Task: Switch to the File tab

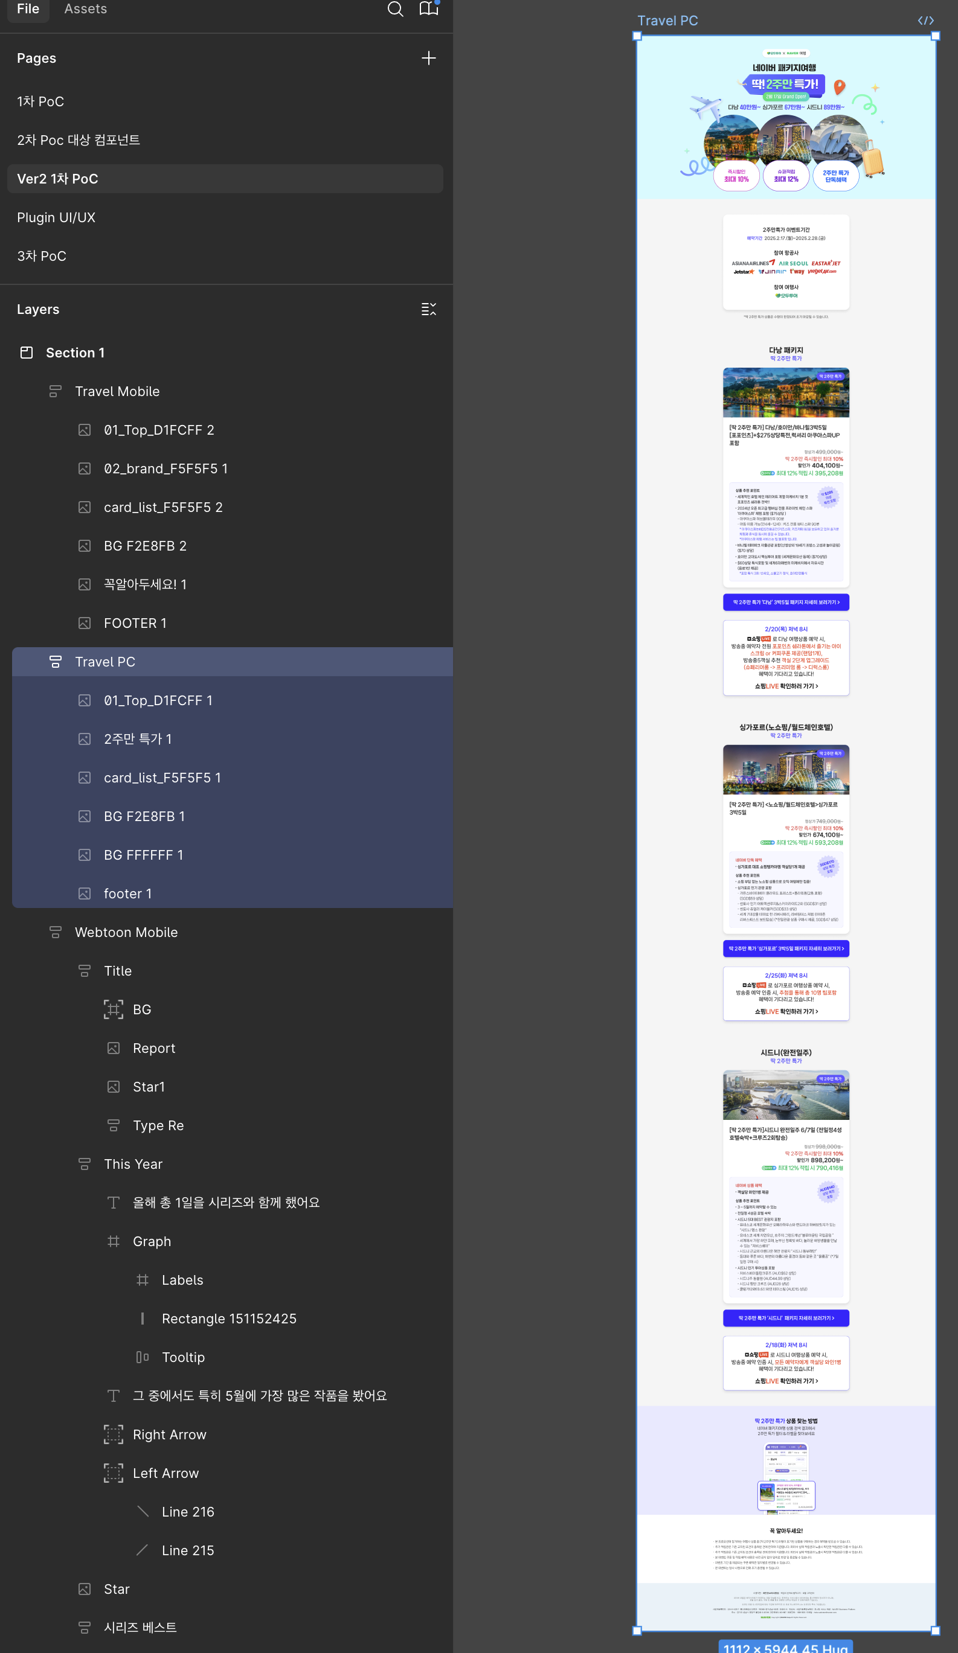Action: pyautogui.click(x=28, y=9)
